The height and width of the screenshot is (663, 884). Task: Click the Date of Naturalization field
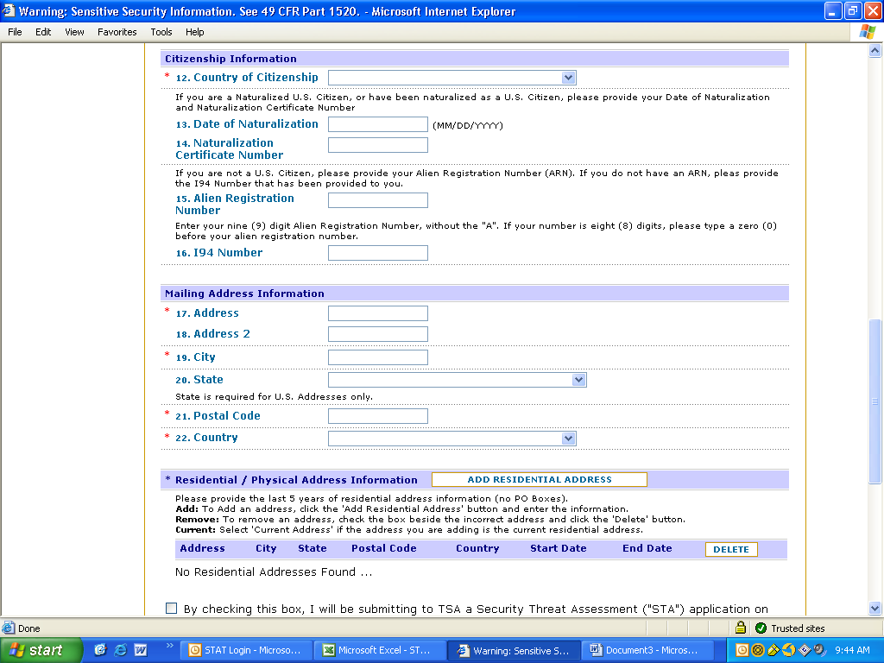click(377, 124)
